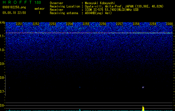
Task: Click the 0.7 kHz axis label
Action: (x=3, y=92)
